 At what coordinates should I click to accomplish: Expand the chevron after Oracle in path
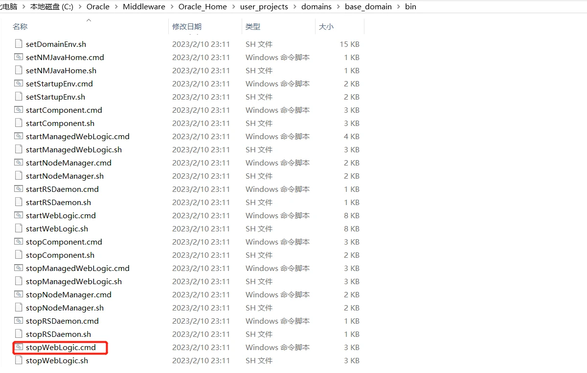click(116, 7)
